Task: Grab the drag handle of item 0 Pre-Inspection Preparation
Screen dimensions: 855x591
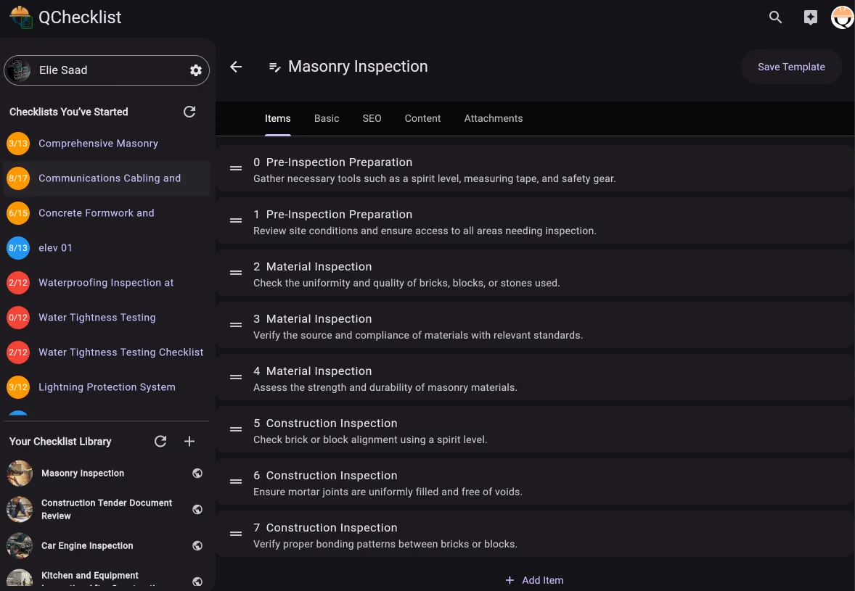Action: (236, 168)
